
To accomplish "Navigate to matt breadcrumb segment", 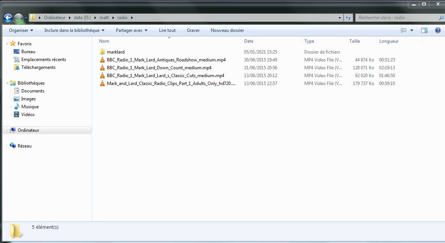I will [104, 18].
